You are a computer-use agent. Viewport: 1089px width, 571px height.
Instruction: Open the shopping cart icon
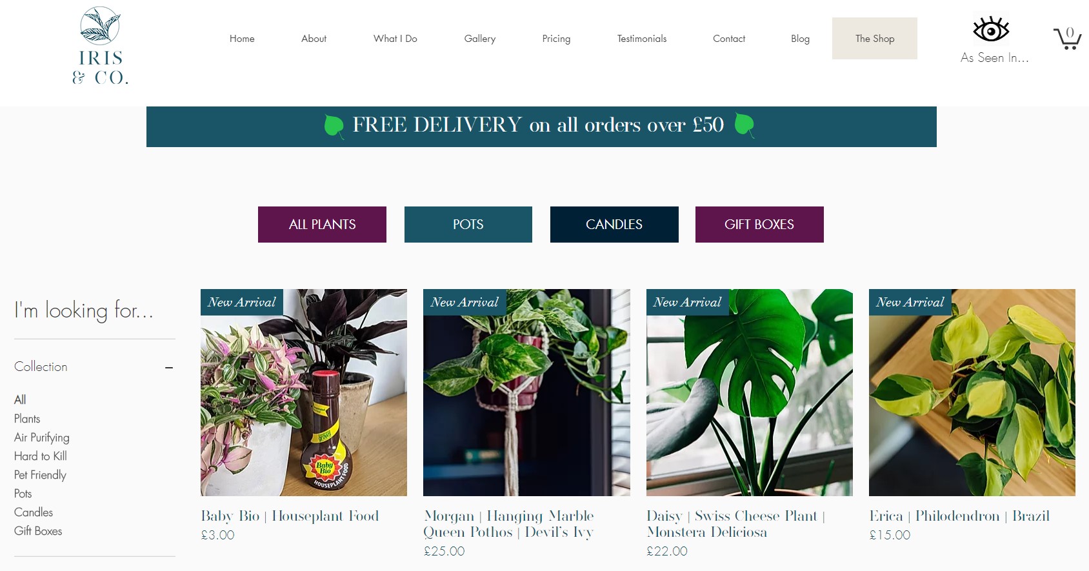click(1068, 38)
